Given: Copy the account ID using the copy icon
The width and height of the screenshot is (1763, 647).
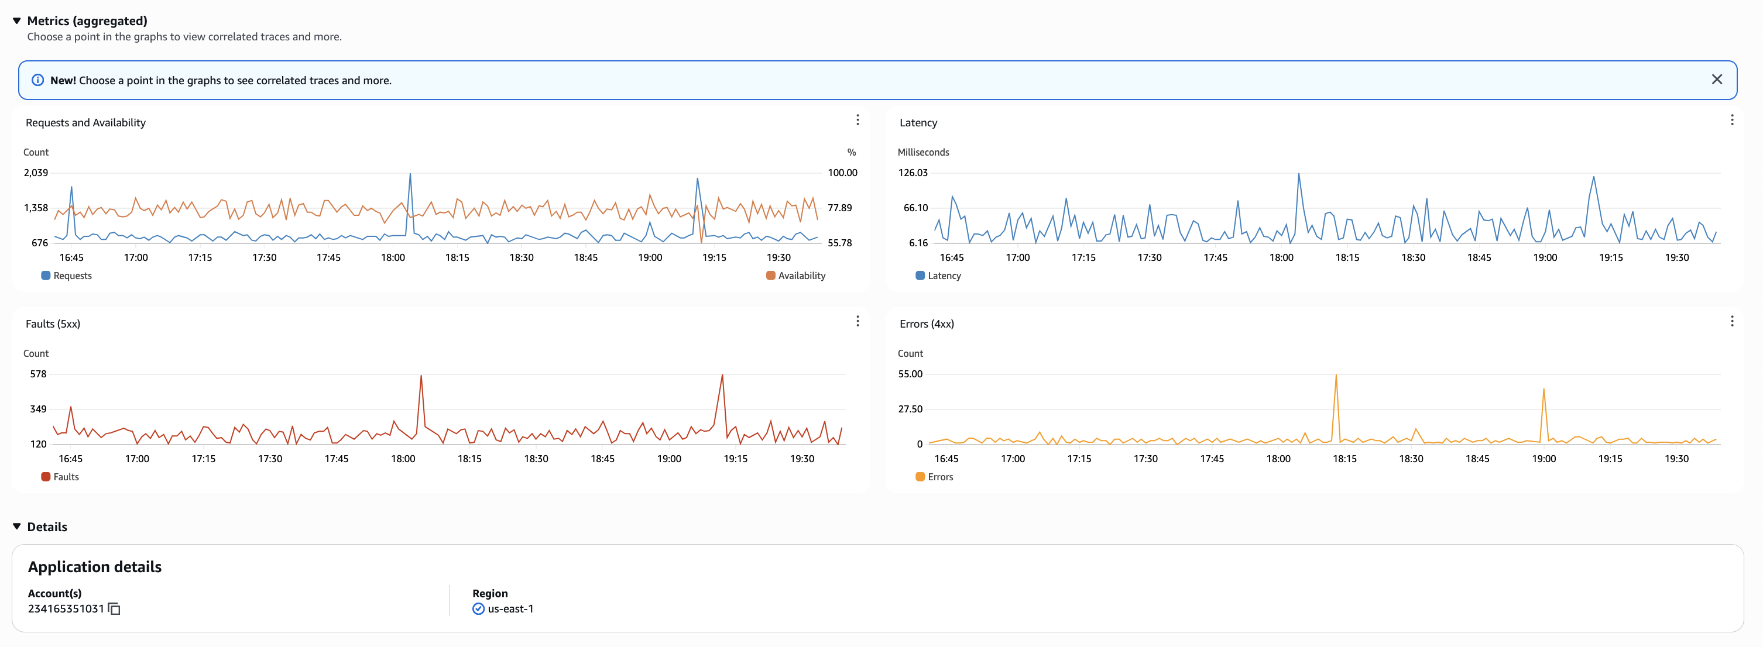Looking at the screenshot, I should tap(114, 609).
